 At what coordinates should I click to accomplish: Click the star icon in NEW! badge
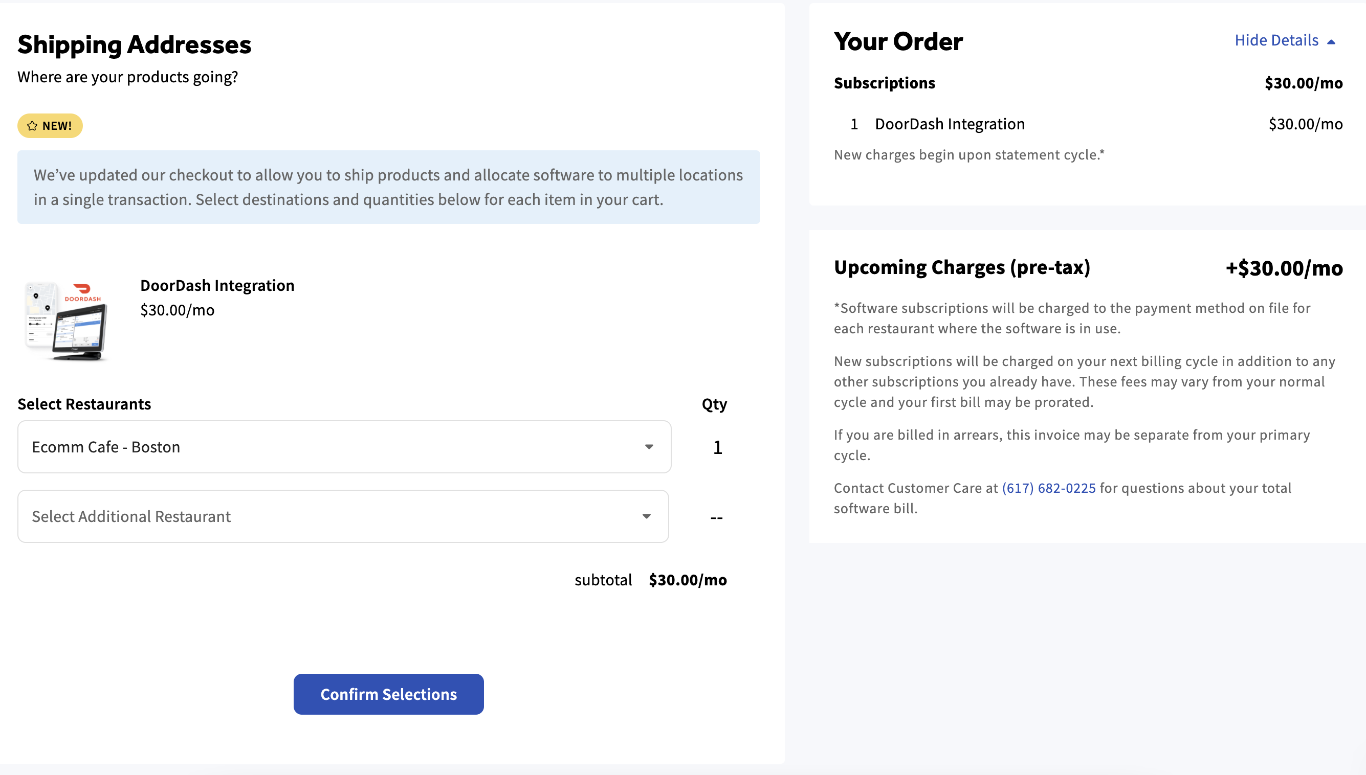coord(32,126)
